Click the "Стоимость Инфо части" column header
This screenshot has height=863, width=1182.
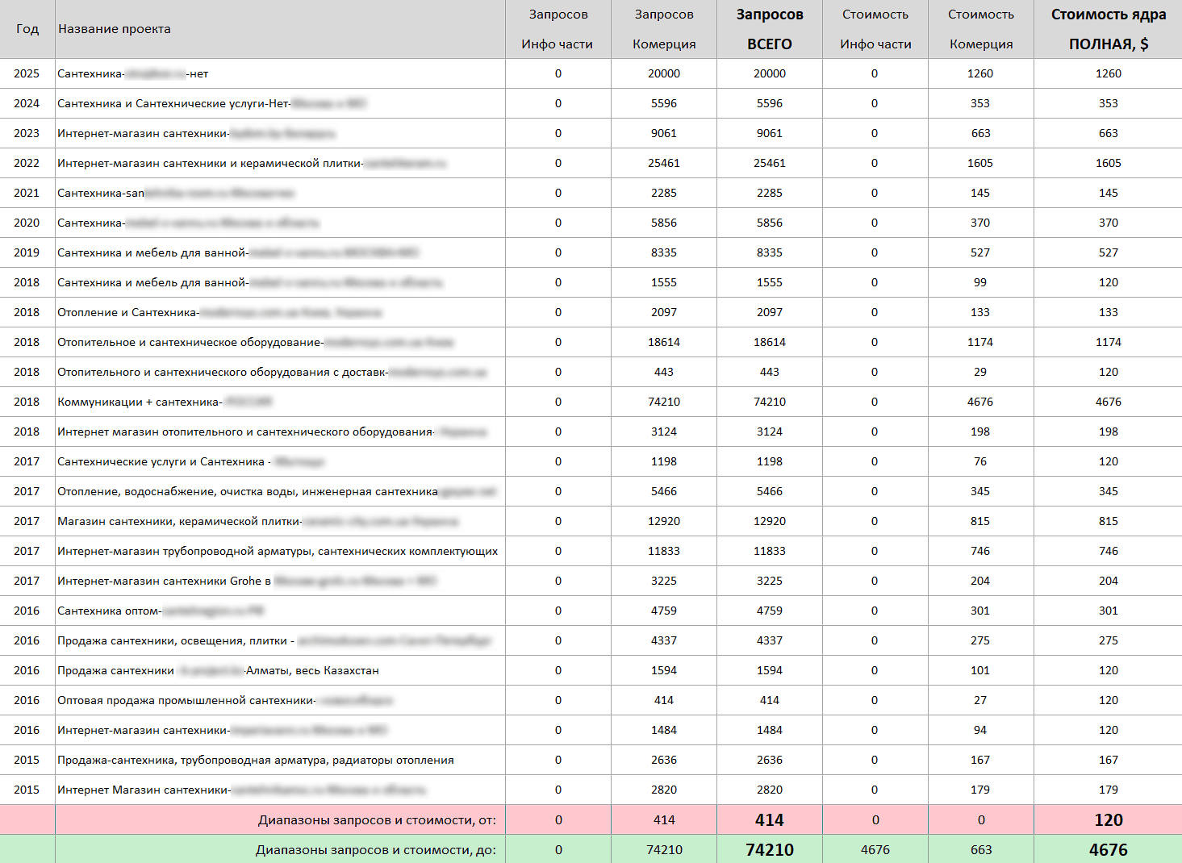tap(875, 29)
